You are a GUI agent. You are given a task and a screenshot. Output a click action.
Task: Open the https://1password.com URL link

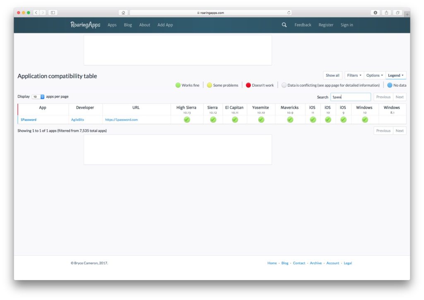point(121,120)
